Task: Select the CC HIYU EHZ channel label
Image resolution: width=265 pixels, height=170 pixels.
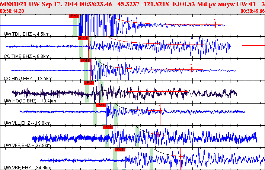Action: (x=28, y=79)
